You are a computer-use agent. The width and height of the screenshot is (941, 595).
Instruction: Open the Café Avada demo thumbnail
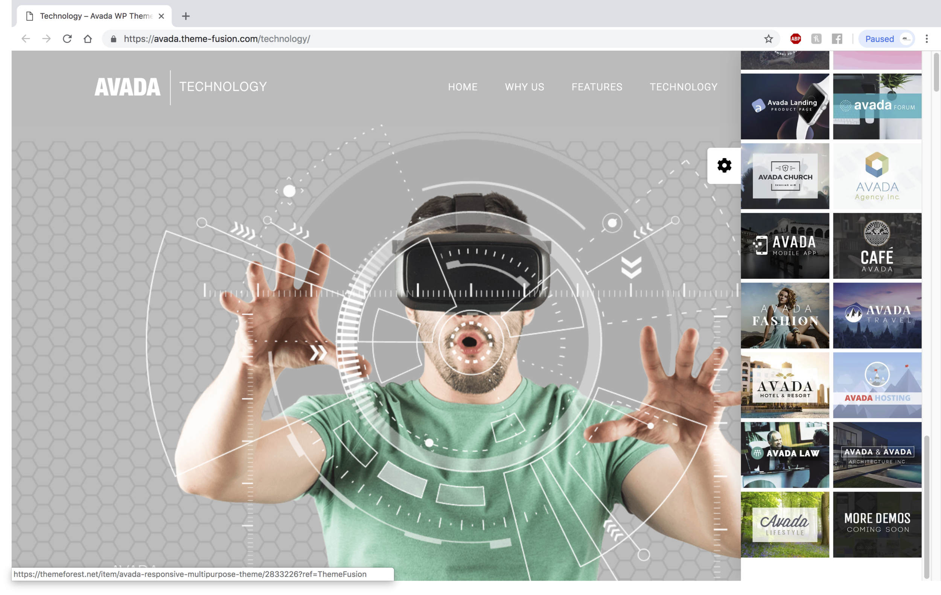coord(877,246)
